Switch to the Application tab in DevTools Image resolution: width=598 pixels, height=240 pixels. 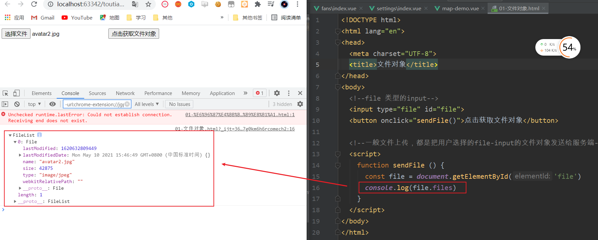click(x=222, y=93)
